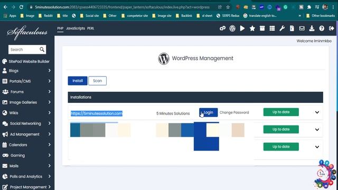Open Chrome profile avatar
This screenshot has width=338, height=190.
click(x=325, y=7)
